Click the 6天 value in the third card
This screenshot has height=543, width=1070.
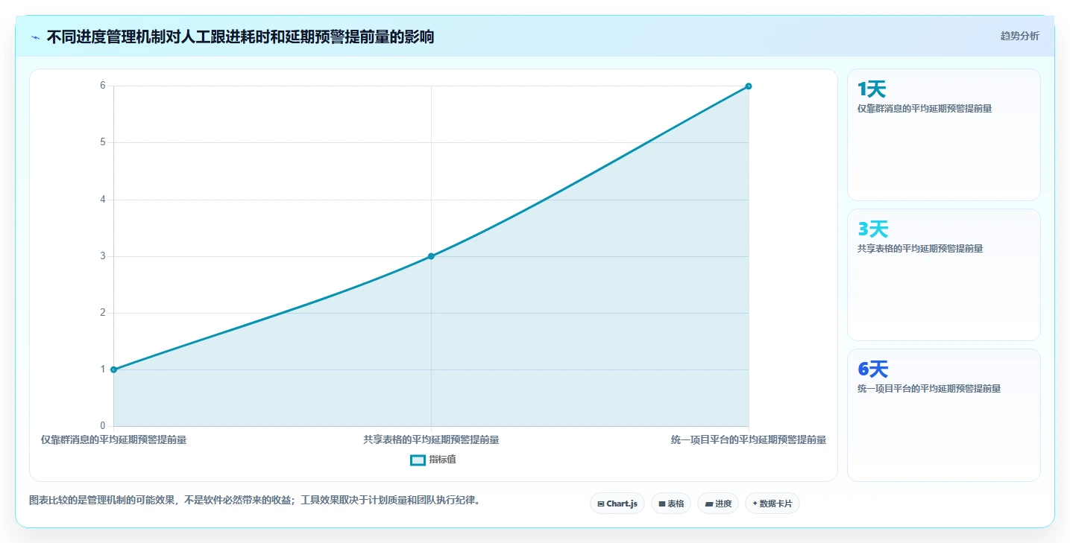873,369
